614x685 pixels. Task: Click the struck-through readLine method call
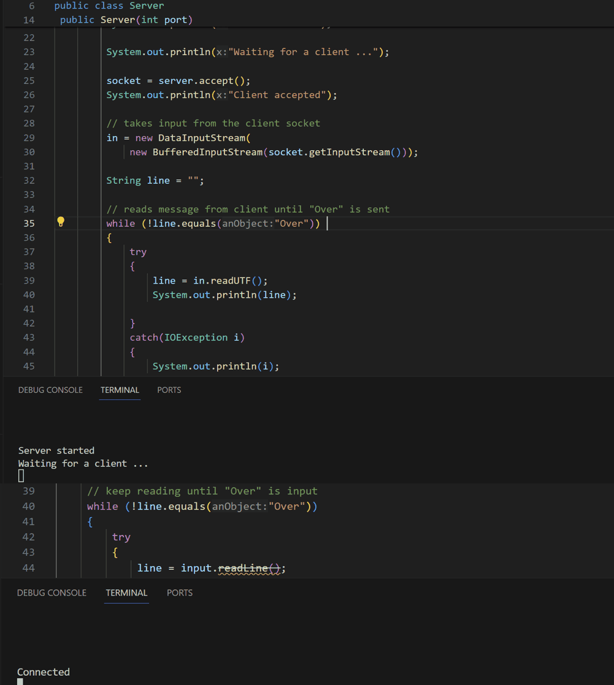(x=248, y=568)
